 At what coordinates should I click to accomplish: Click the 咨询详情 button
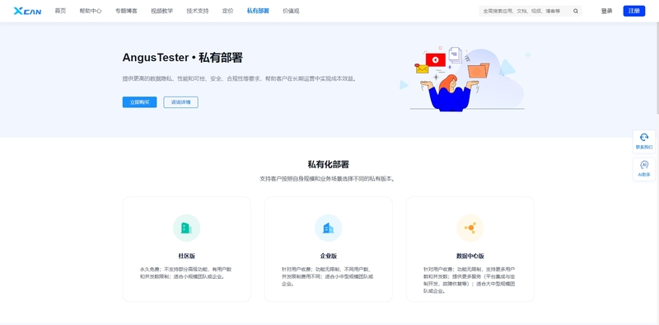point(180,102)
